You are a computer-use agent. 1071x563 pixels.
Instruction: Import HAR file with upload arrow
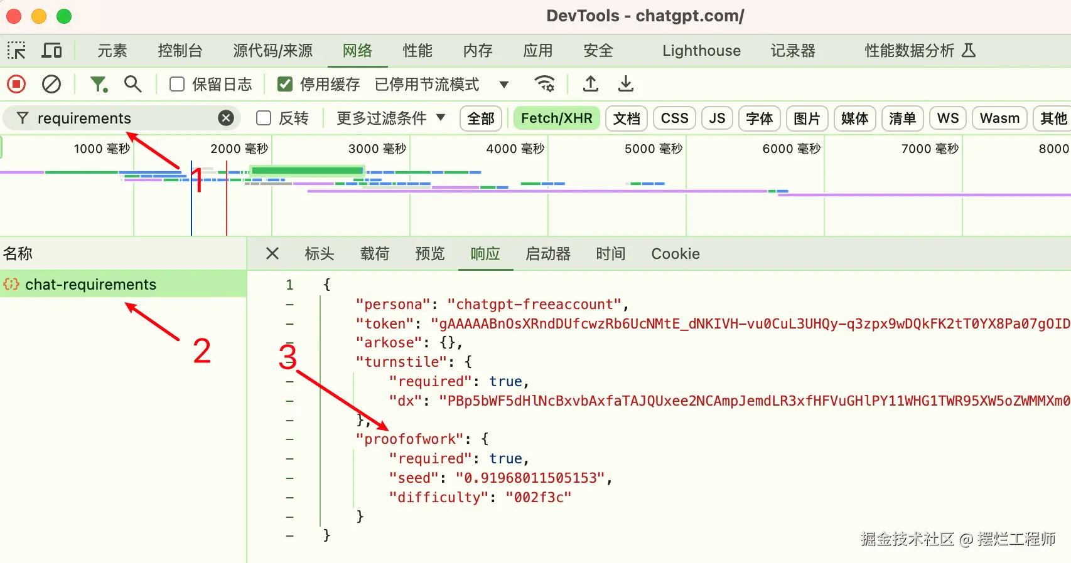(591, 83)
